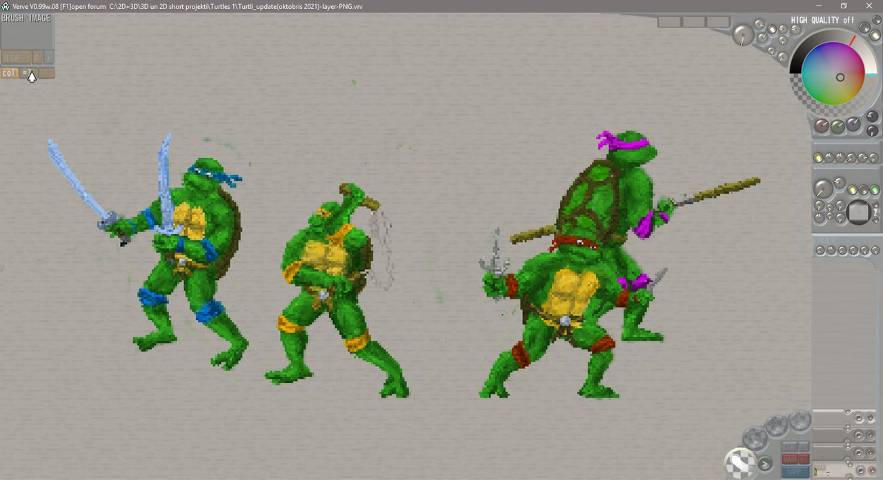The height and width of the screenshot is (480, 883).
Task: Click the lower dark knob right of blue knob
Action: click(x=872, y=130)
